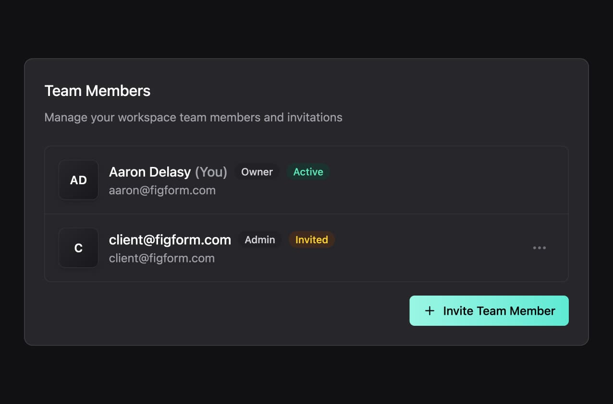Click Aaron Delasy's AD avatar

tap(78, 180)
